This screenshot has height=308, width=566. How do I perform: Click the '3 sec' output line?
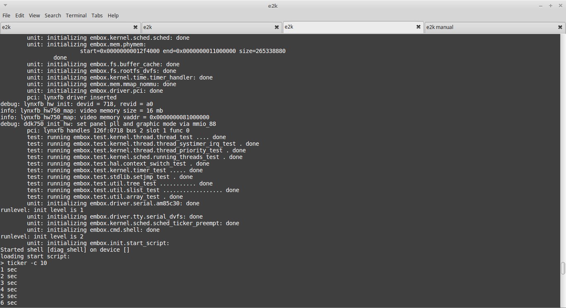(x=9, y=283)
